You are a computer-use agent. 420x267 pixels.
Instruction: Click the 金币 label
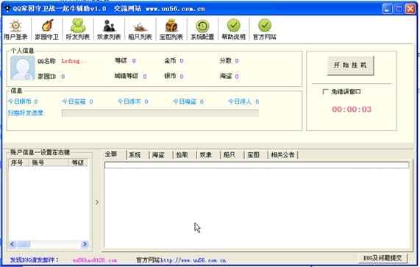pos(170,61)
